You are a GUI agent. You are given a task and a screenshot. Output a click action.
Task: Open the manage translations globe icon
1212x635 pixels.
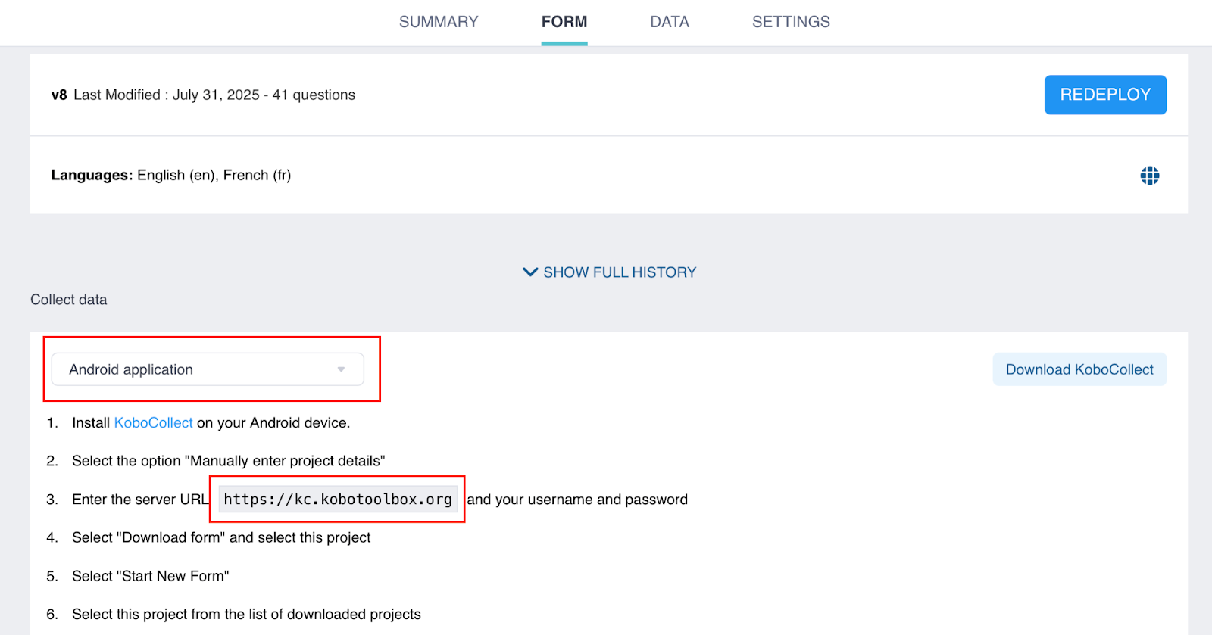click(1149, 176)
